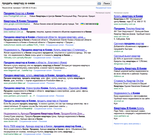Open sidebar ad Срочный выкуп квартир

[127, 56]
